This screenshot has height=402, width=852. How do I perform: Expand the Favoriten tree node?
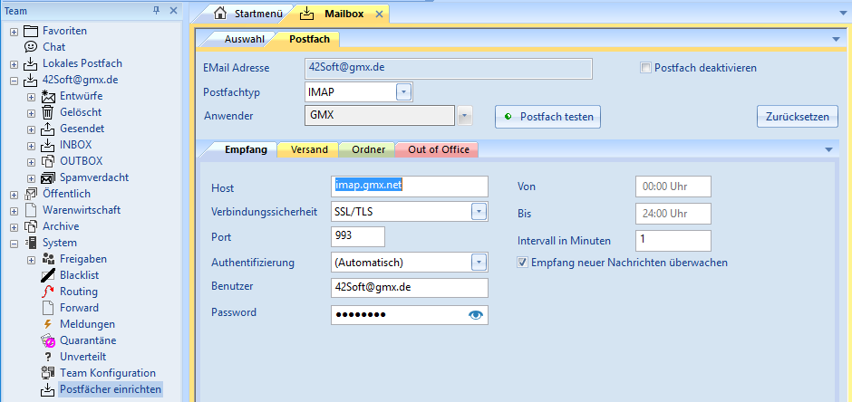pyautogui.click(x=14, y=32)
